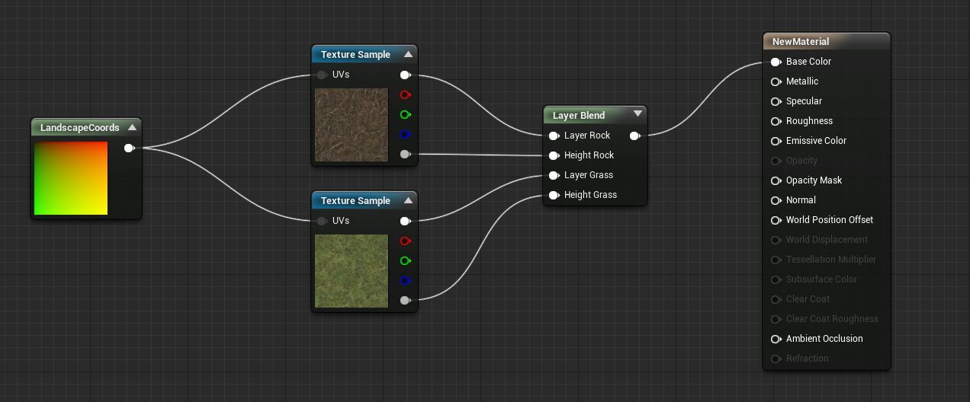Click white RGB output pin of upper Texture Sample

click(406, 75)
